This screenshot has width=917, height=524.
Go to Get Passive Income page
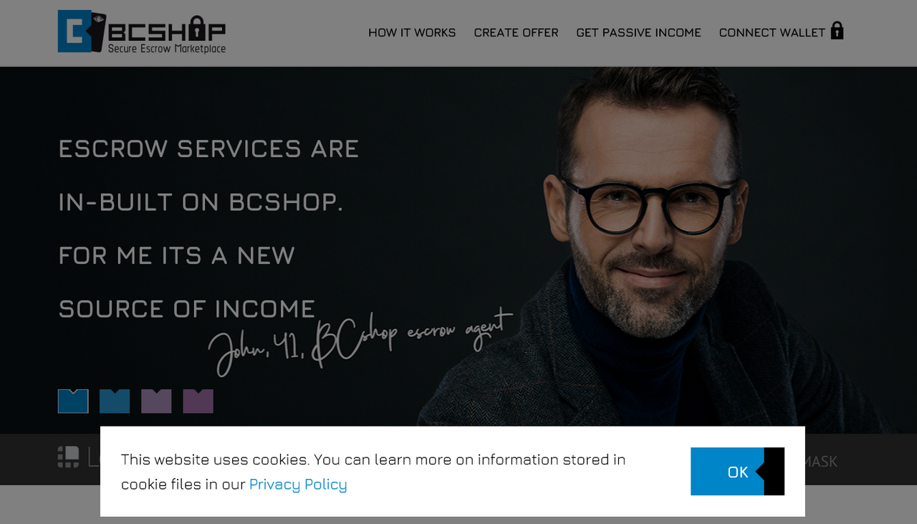click(638, 32)
